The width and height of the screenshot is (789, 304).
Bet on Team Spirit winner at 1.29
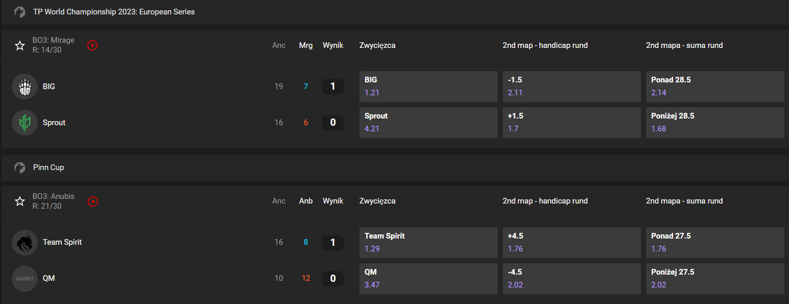tap(429, 243)
